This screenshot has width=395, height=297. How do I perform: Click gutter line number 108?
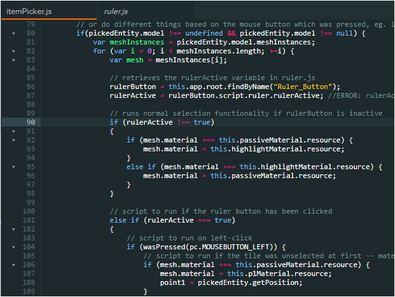[29, 282]
